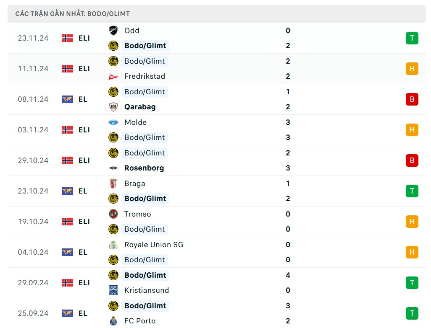Click the Tromso club crest
Image resolution: width=431 pixels, height=328 pixels.
click(x=113, y=214)
